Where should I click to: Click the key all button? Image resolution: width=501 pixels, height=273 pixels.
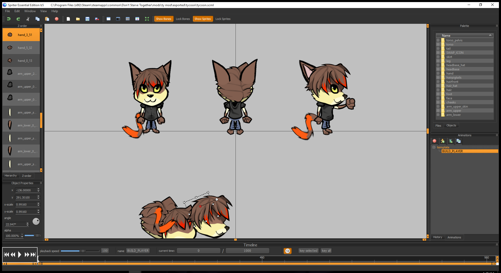(x=326, y=251)
